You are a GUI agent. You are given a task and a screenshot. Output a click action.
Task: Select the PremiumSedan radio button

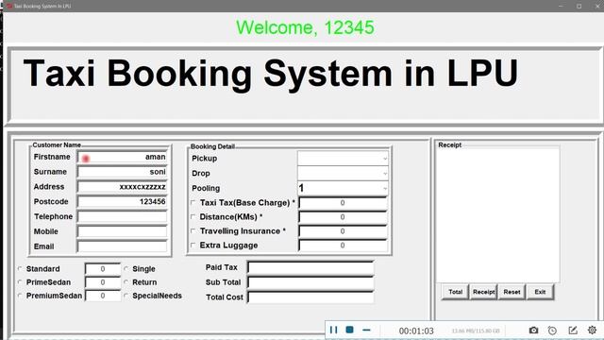coord(20,296)
